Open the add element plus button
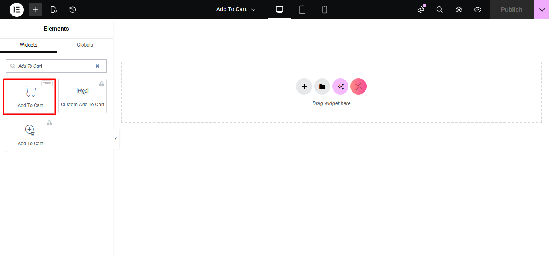 point(35,10)
